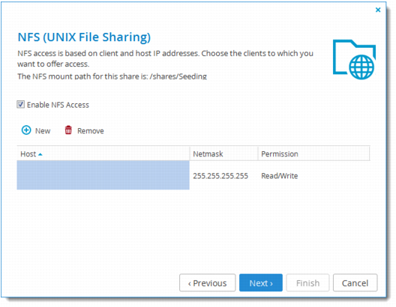
Task: Click the red trash Remove icon
Action: (68, 130)
